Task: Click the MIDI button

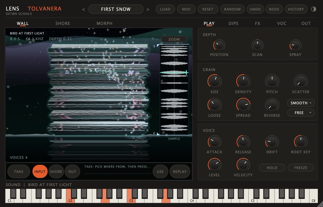Action: coord(186,9)
